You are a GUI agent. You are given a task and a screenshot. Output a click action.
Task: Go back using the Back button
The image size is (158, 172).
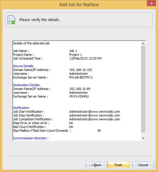(x=96, y=165)
